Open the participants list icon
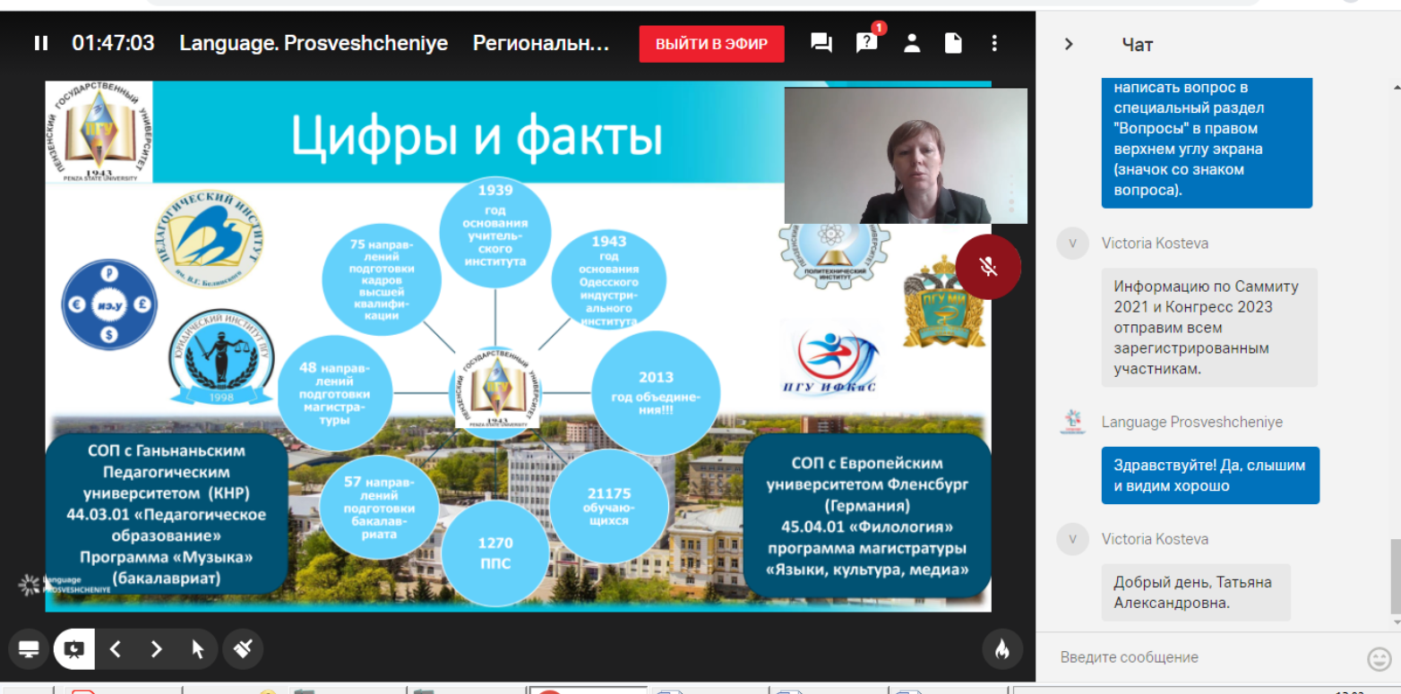1401x694 pixels. click(x=912, y=43)
